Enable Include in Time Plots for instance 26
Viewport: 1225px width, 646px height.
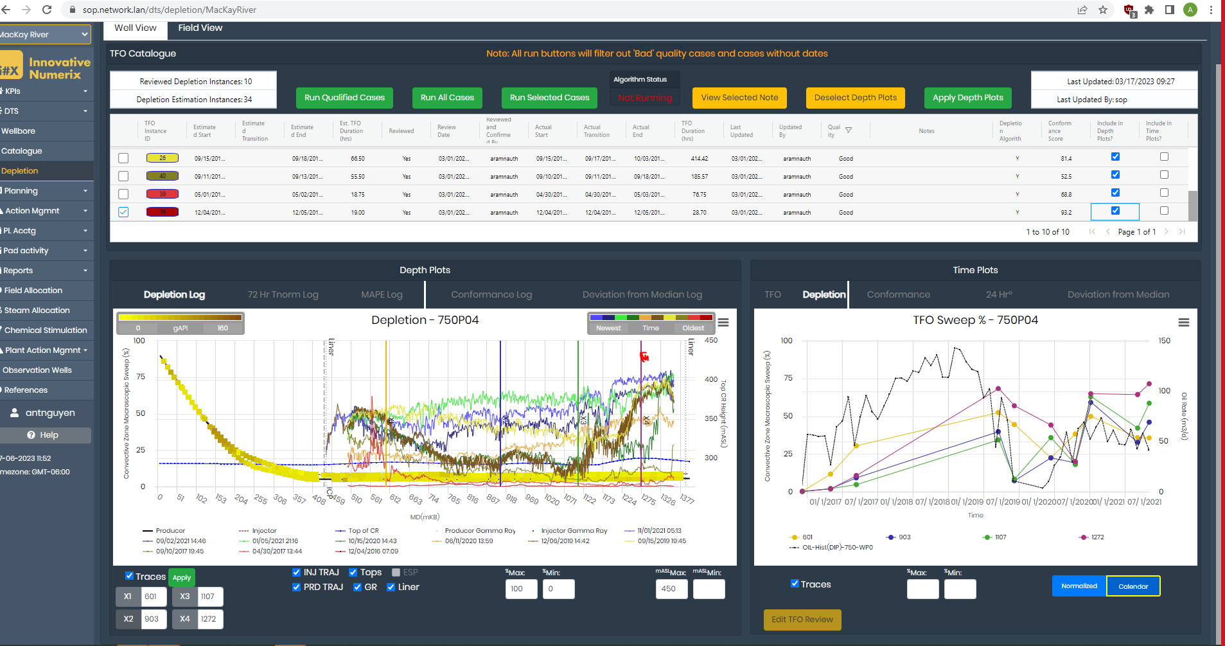(x=1163, y=156)
